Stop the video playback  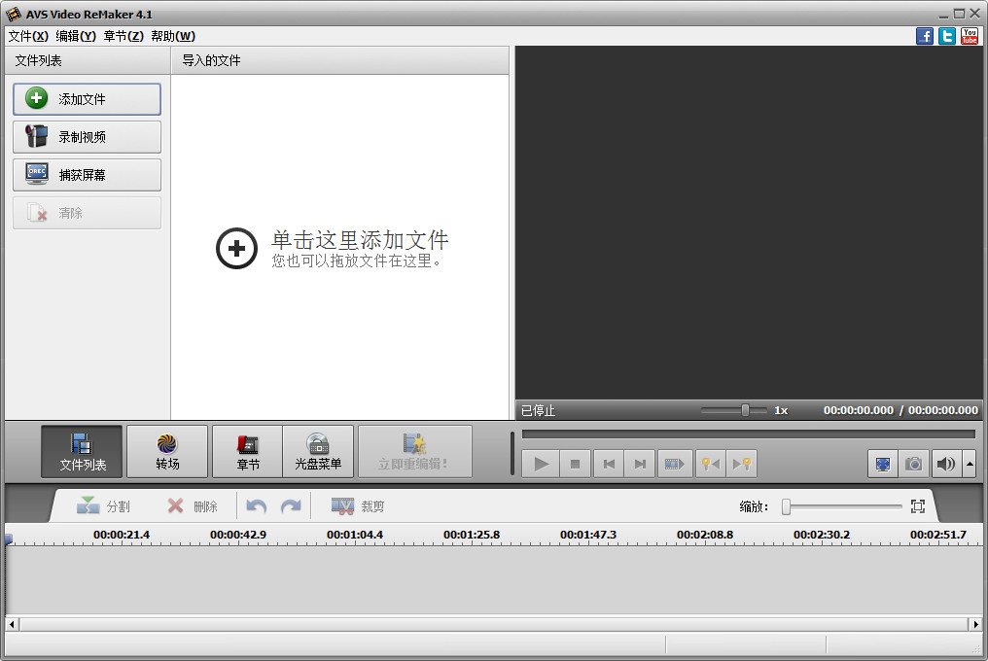pos(575,465)
